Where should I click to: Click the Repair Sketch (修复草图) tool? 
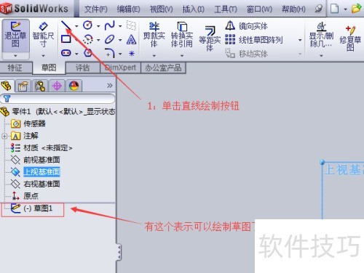click(x=350, y=38)
